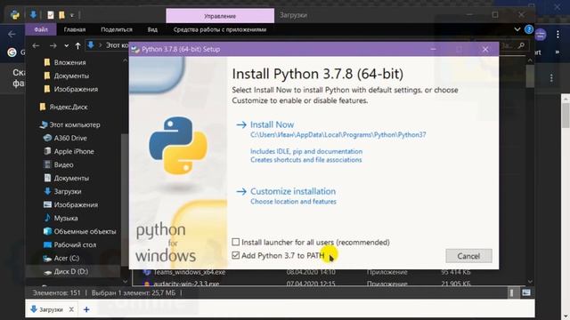Click the purple extension icon in browser
This screenshot has height=320, width=570.
(541, 35)
